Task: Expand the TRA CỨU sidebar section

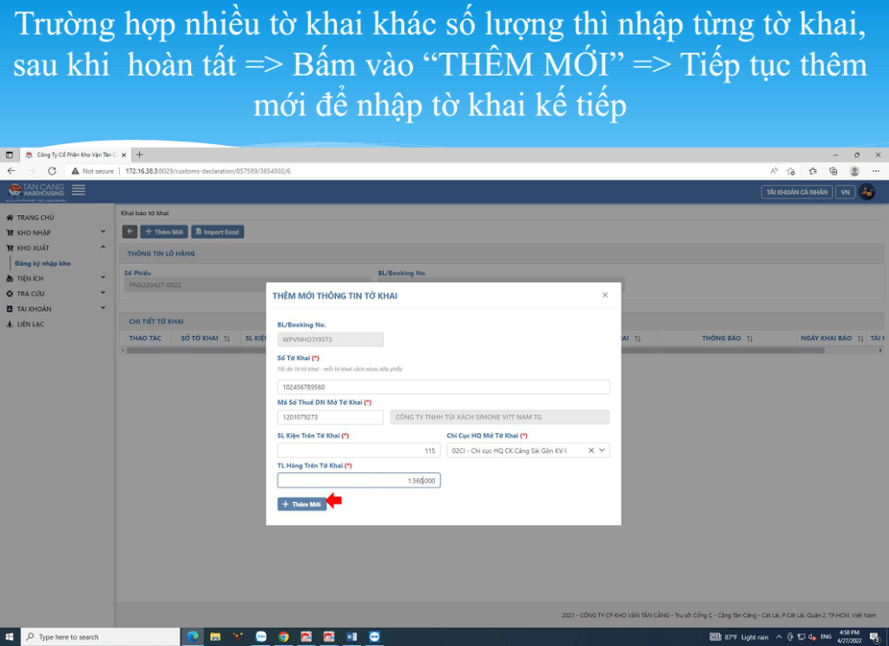Action: pyautogui.click(x=102, y=293)
